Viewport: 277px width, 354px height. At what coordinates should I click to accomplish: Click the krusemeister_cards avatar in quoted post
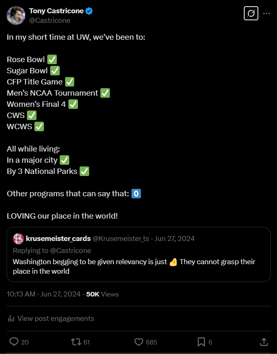pos(18,238)
